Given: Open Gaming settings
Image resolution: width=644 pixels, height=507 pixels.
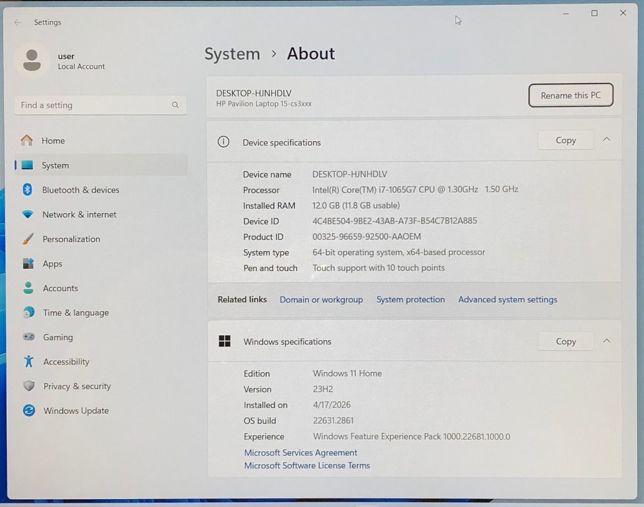Looking at the screenshot, I should pyautogui.click(x=101, y=337).
